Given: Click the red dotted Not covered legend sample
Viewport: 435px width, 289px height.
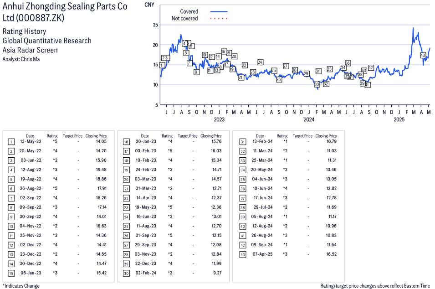Looking at the screenshot, I should coord(219,19).
